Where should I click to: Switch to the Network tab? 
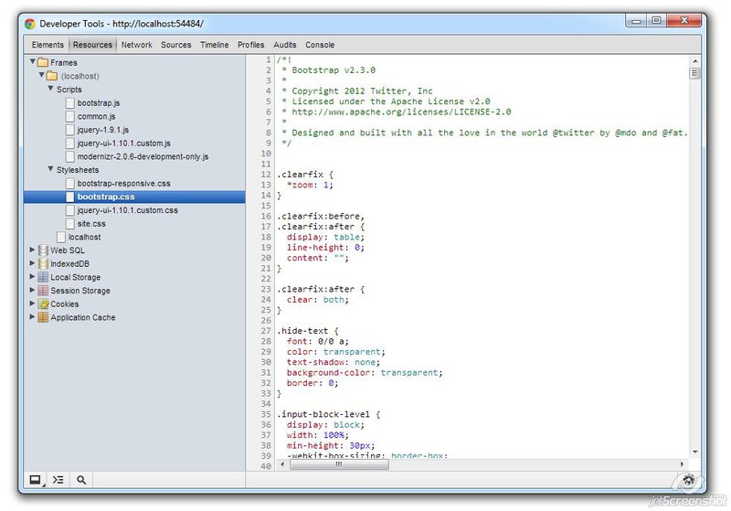click(136, 45)
